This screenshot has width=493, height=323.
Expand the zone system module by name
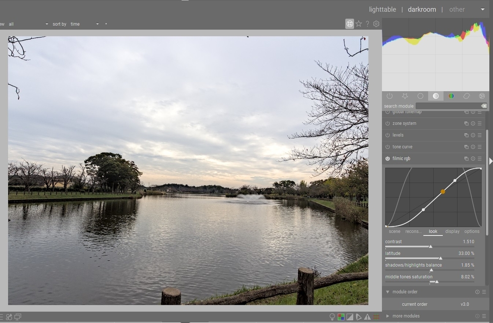(x=404, y=124)
